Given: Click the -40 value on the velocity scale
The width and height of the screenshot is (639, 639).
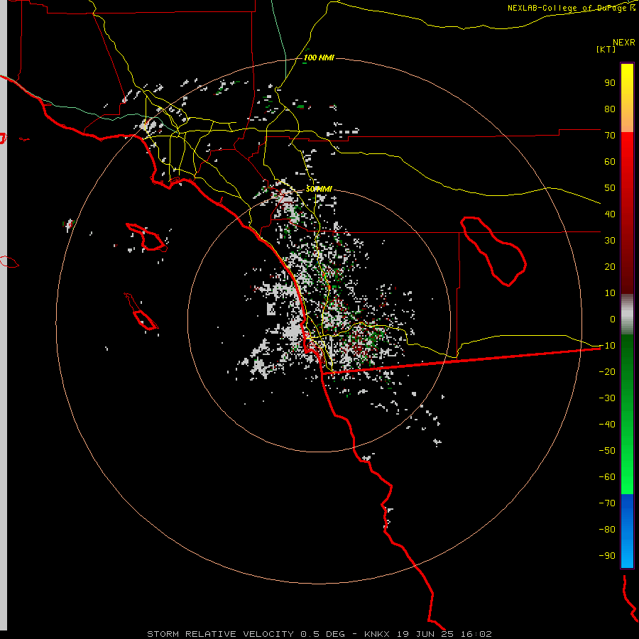Looking at the screenshot, I should (x=607, y=425).
